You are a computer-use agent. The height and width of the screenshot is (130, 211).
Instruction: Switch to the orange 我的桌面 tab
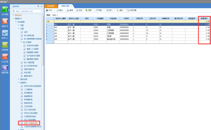(x=51, y=6)
